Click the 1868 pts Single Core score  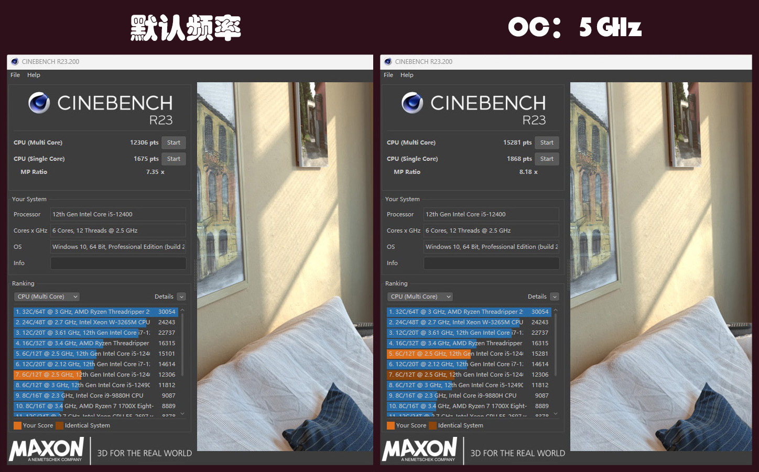pyautogui.click(x=519, y=159)
